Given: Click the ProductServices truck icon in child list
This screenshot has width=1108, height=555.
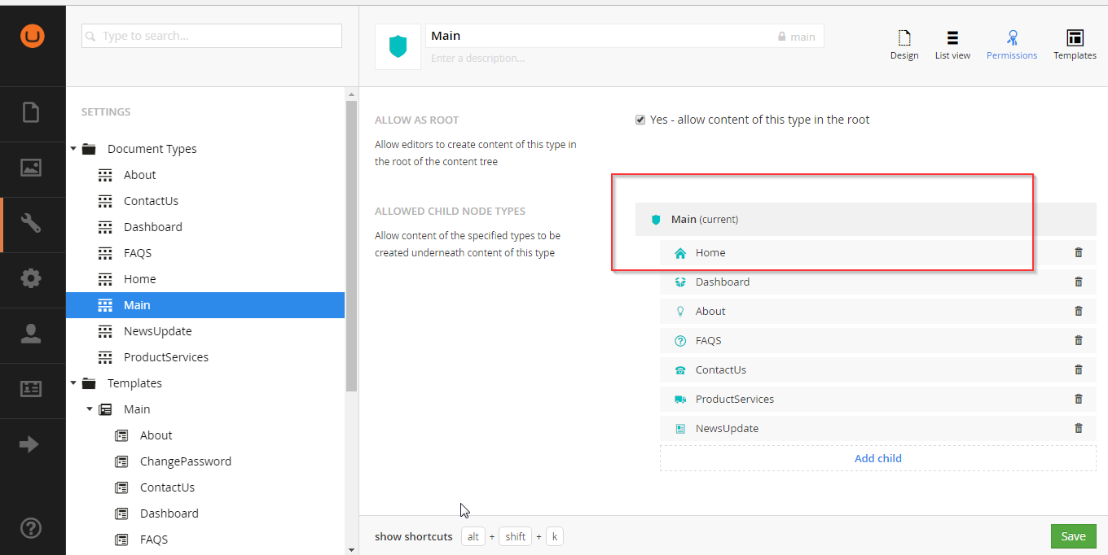Looking at the screenshot, I should (x=680, y=400).
